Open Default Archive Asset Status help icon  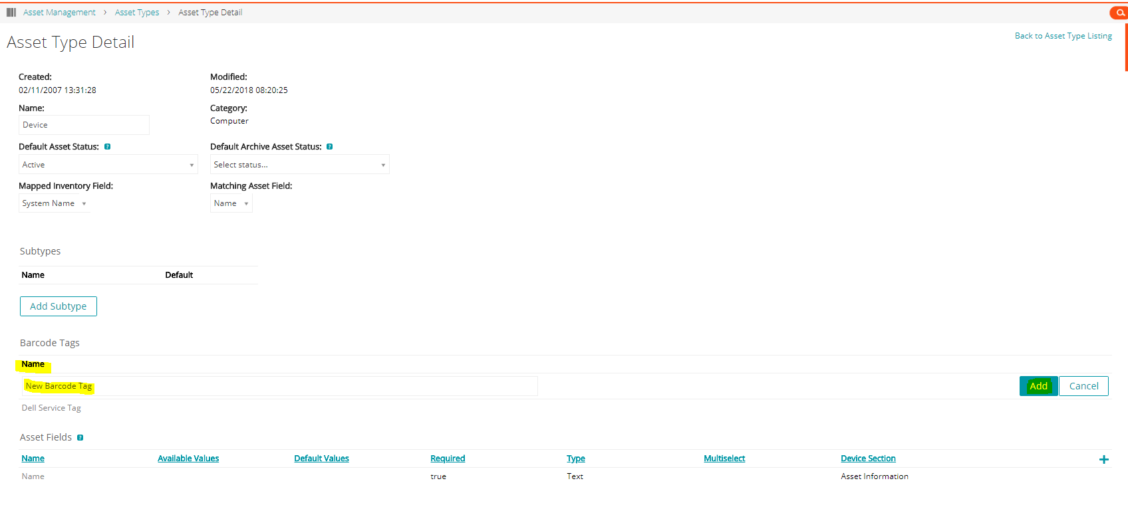329,147
